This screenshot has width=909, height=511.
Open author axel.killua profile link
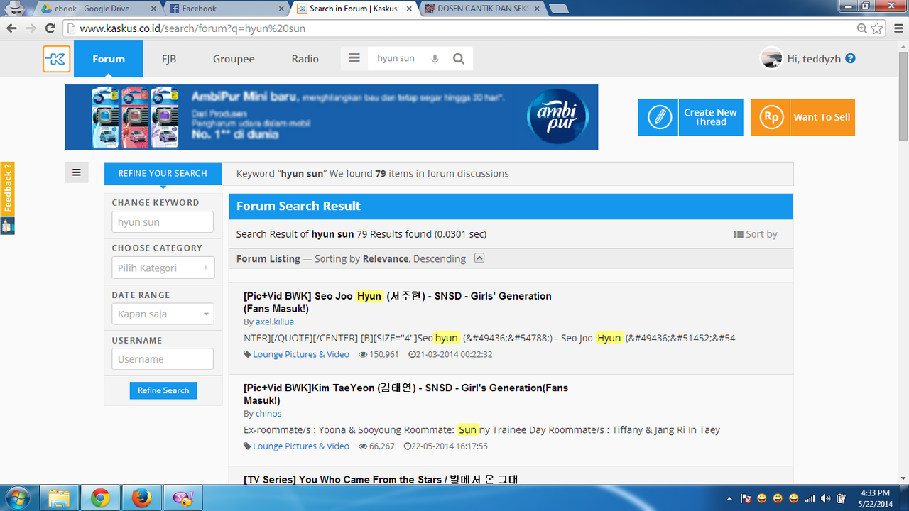[x=275, y=322]
